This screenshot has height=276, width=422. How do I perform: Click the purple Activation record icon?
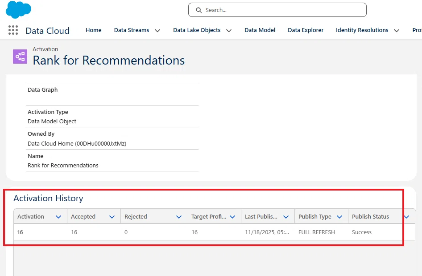(x=20, y=57)
